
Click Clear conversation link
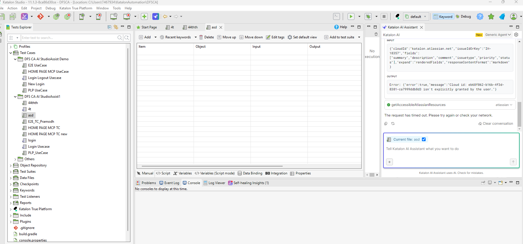(x=496, y=124)
